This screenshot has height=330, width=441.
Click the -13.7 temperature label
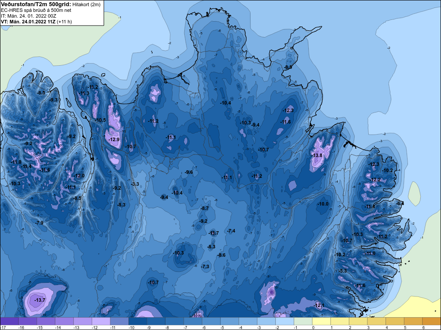(x=40, y=300)
